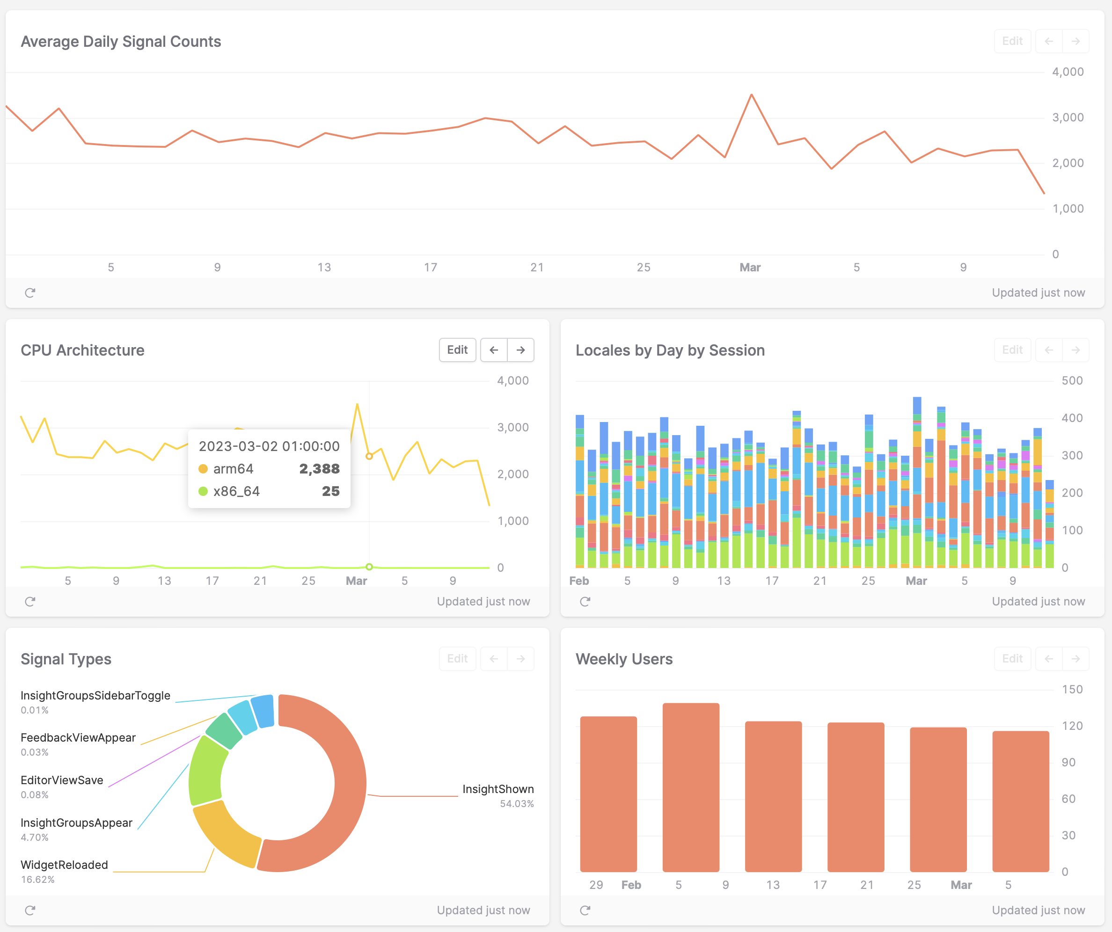Click left arrow in CPU Architecture card

point(493,350)
